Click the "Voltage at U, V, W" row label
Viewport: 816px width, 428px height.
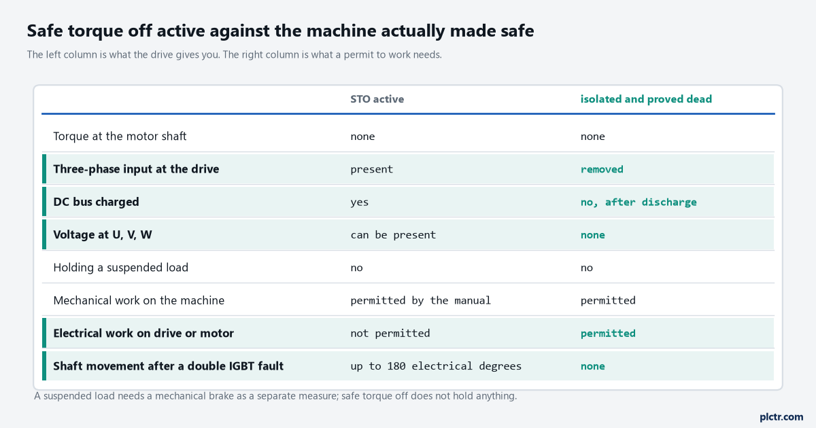(x=103, y=235)
